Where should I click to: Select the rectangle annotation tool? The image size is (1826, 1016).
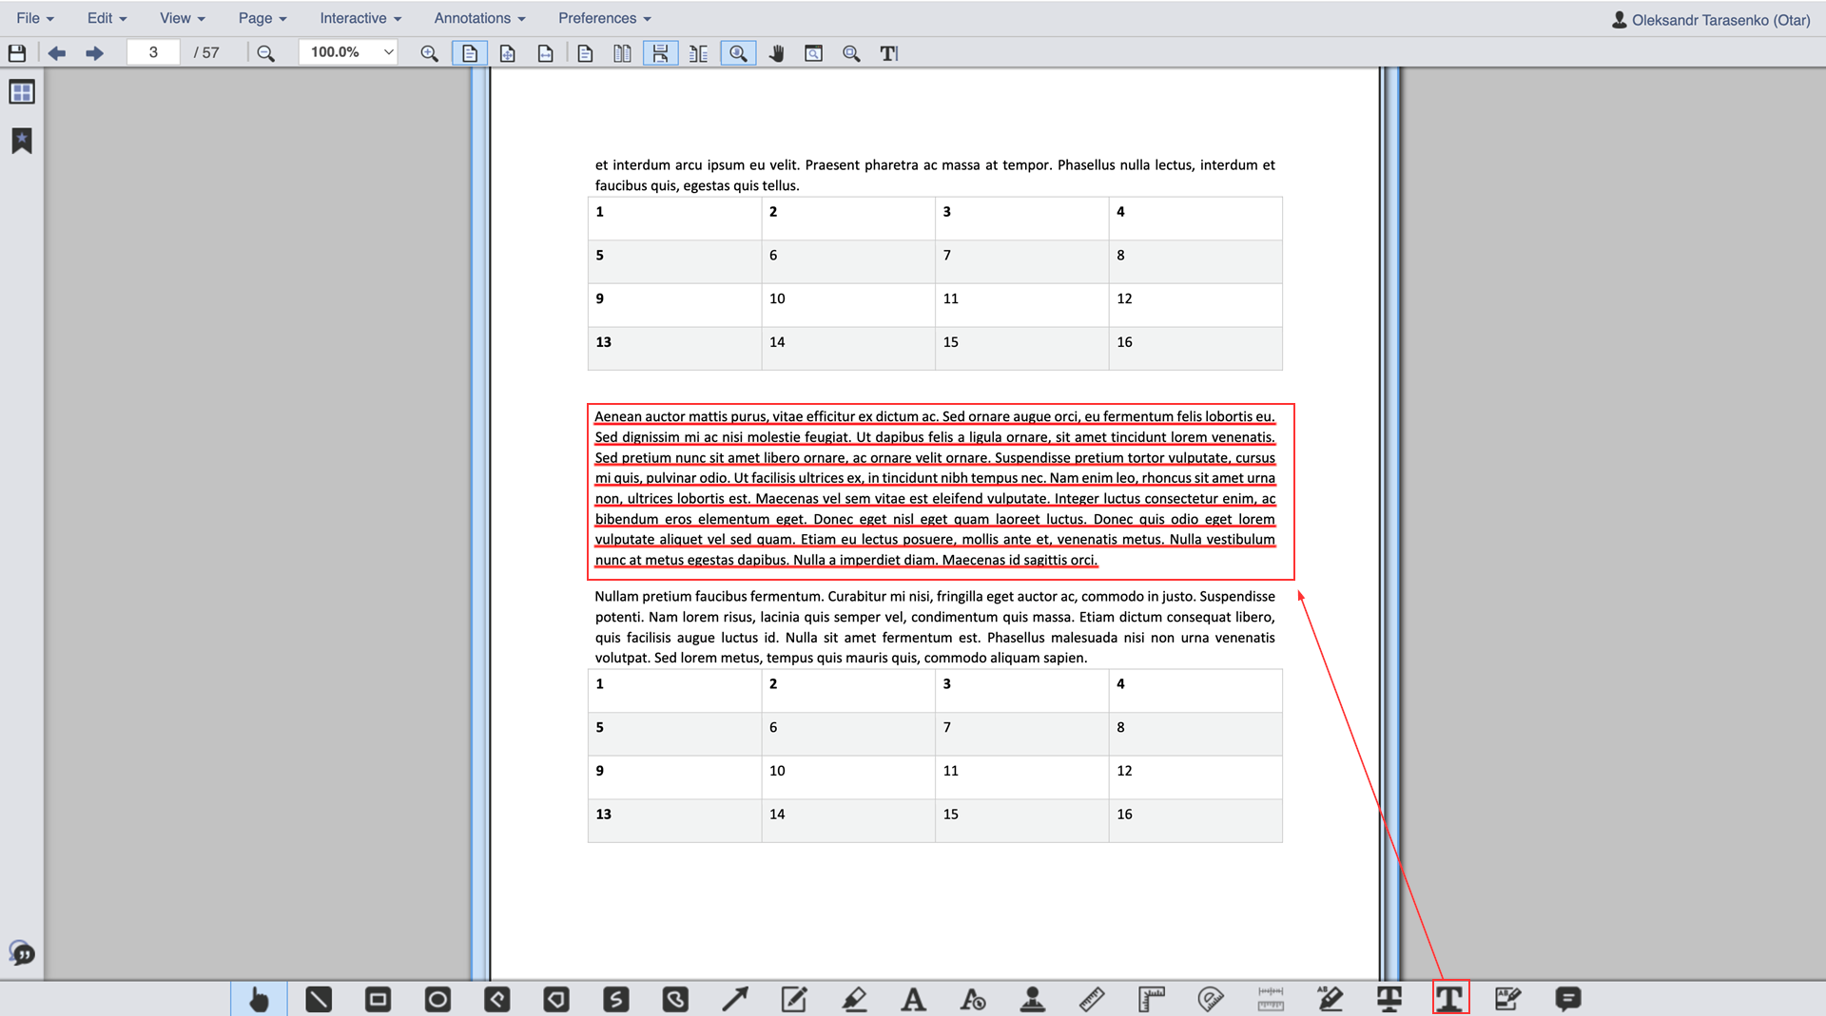(x=378, y=999)
